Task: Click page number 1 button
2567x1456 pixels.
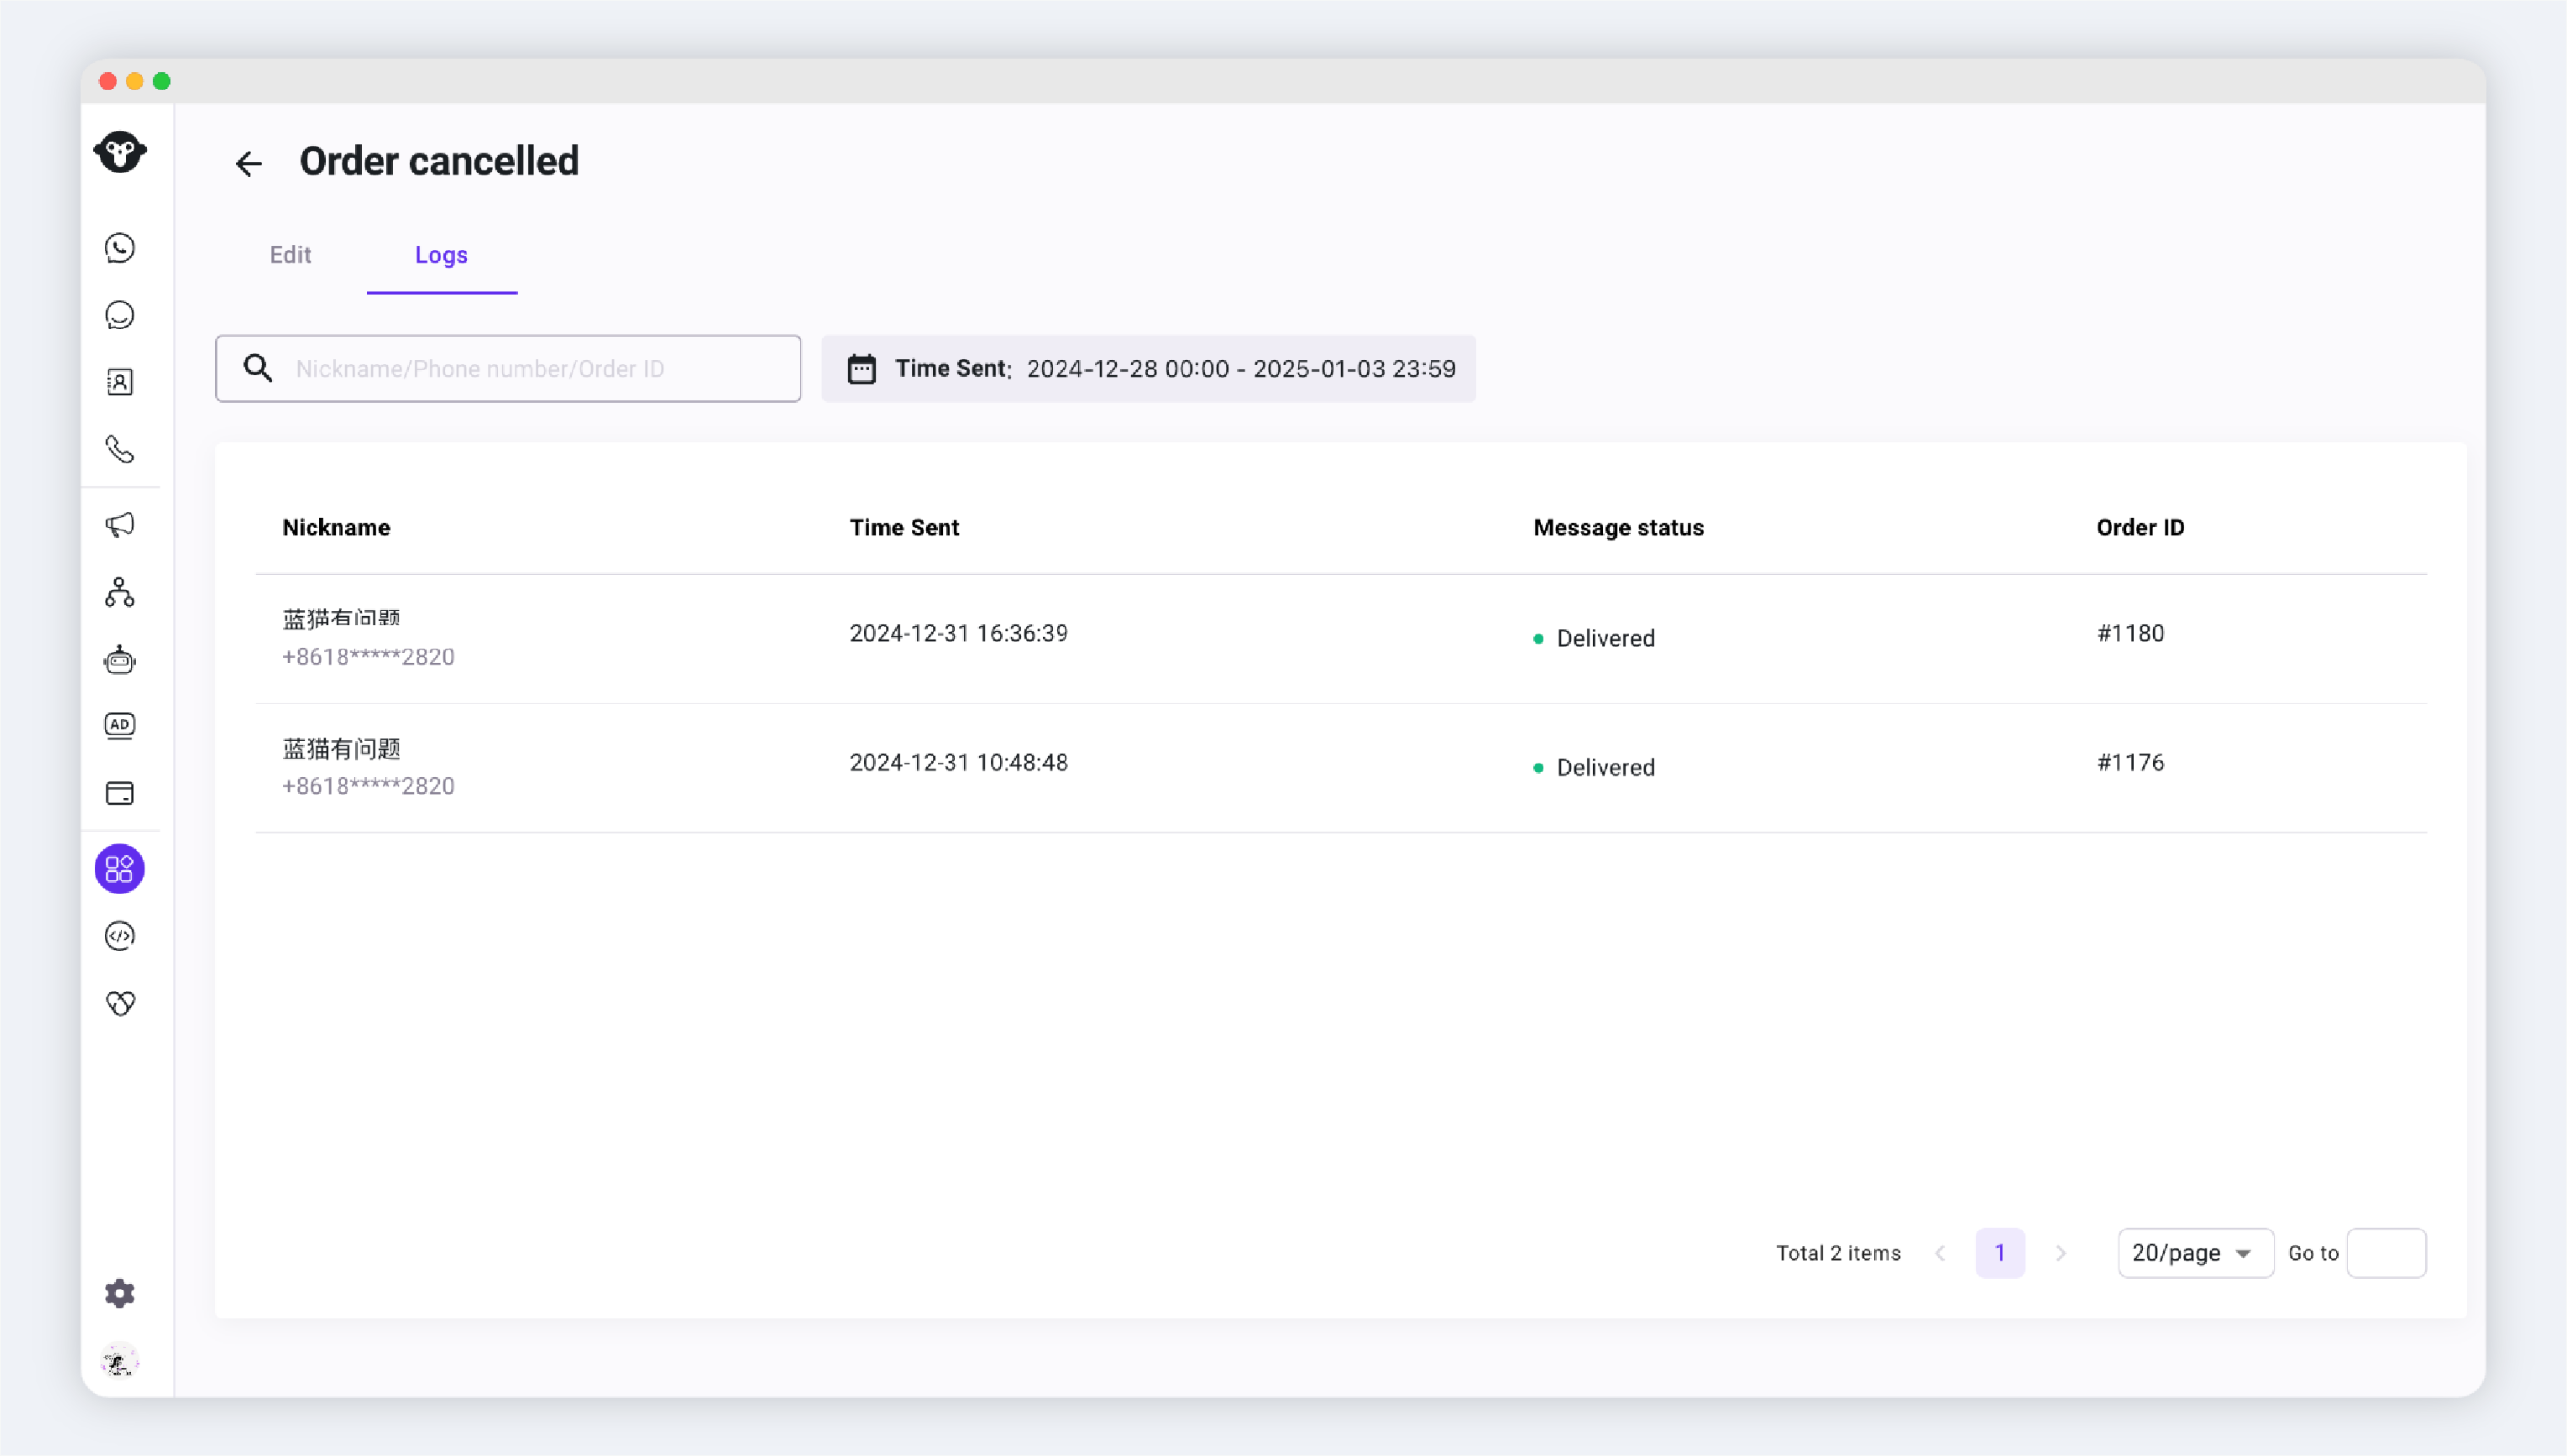Action: 1999,1253
